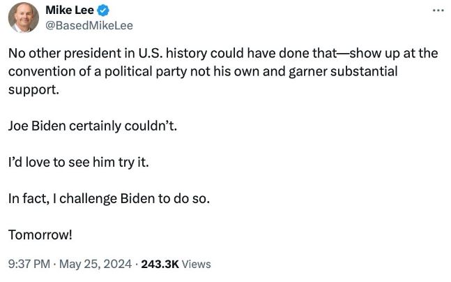
Task: Click the display name Mike Lee
Action: (68, 10)
